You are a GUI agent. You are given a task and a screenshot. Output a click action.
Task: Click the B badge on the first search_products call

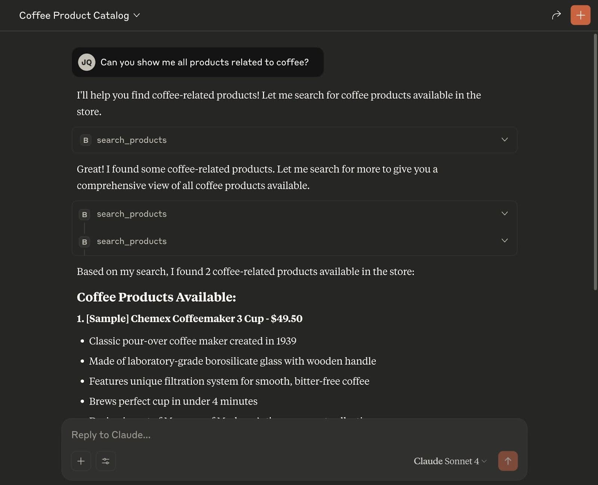pos(85,140)
